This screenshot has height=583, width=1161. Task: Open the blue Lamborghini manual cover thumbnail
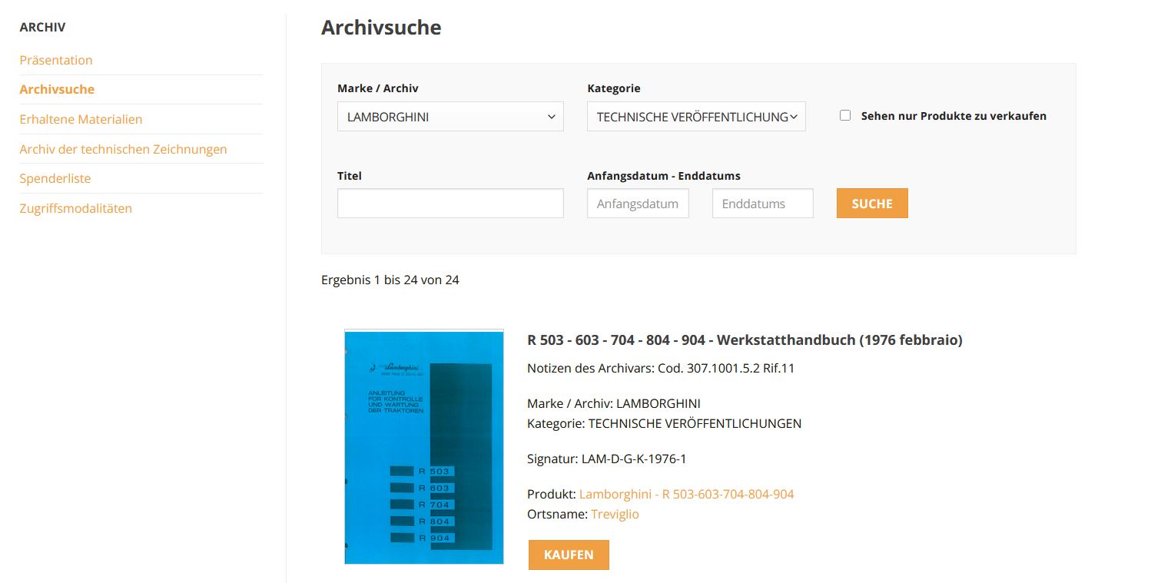(x=424, y=447)
